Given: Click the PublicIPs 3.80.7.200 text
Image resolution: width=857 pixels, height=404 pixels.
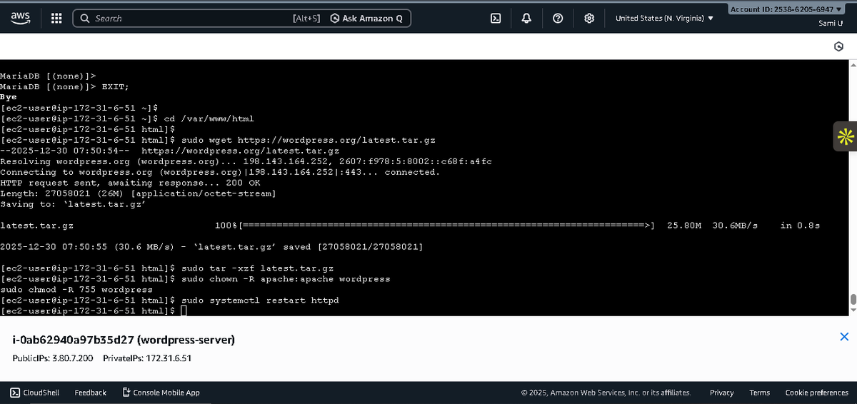Looking at the screenshot, I should 53,358.
